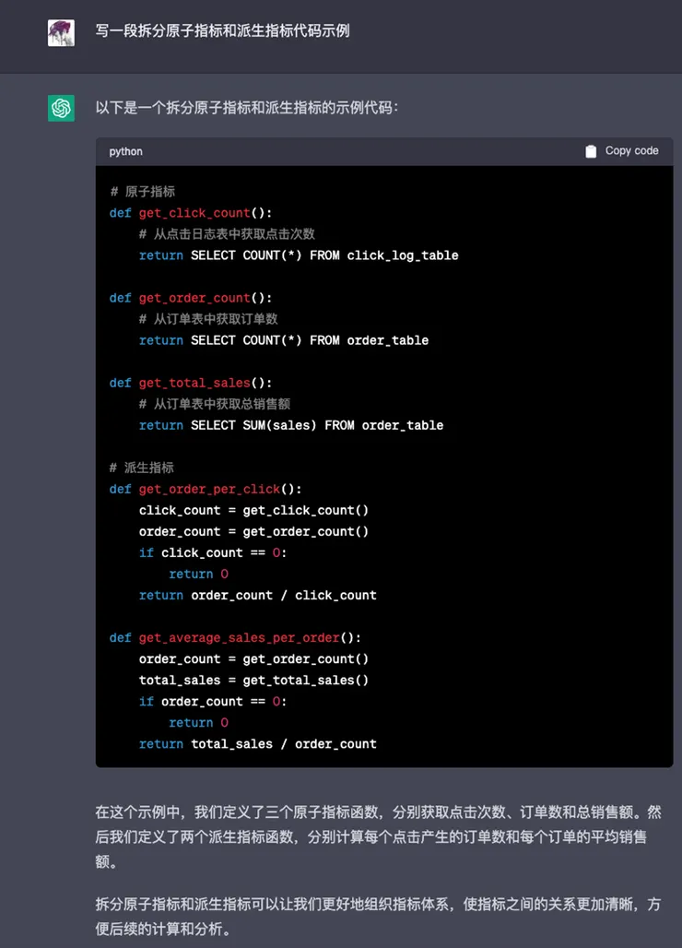
Task: Click the line 'total_sales = get_total_sales()'
Action: (253, 681)
